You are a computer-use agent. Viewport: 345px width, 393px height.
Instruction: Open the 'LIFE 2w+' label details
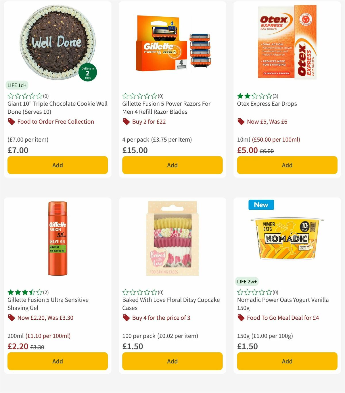[247, 281]
